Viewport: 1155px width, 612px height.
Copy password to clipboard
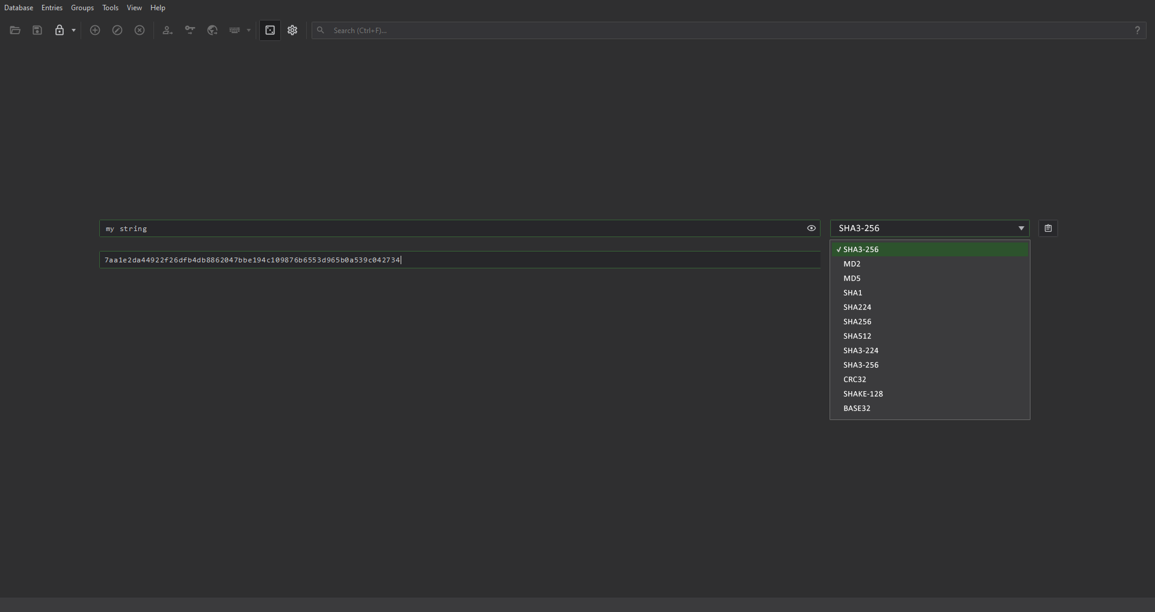tap(189, 30)
